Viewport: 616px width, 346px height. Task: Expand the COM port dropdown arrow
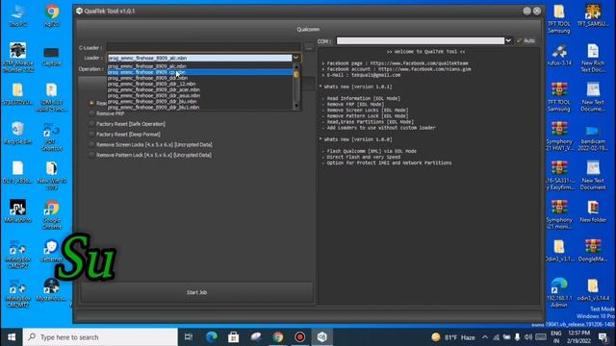coord(508,40)
